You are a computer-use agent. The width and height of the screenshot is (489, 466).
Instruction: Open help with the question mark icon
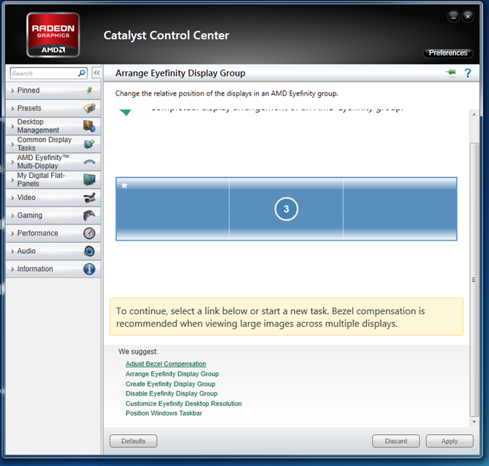tap(468, 73)
